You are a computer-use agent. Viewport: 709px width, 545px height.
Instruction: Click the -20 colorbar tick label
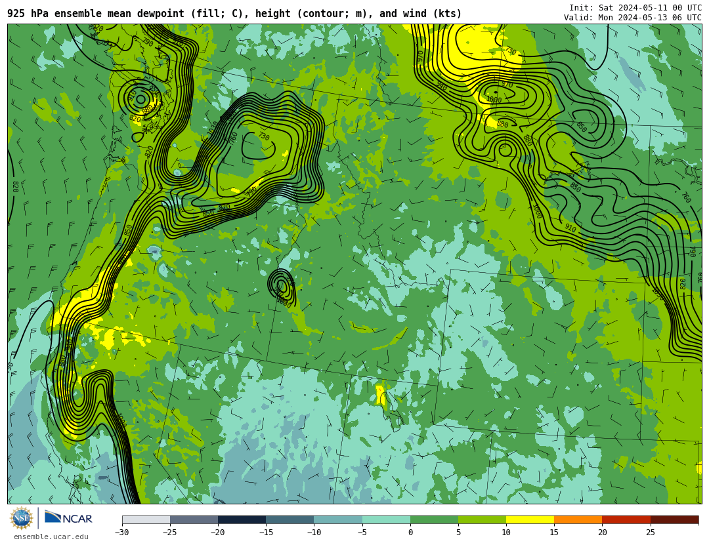click(218, 533)
